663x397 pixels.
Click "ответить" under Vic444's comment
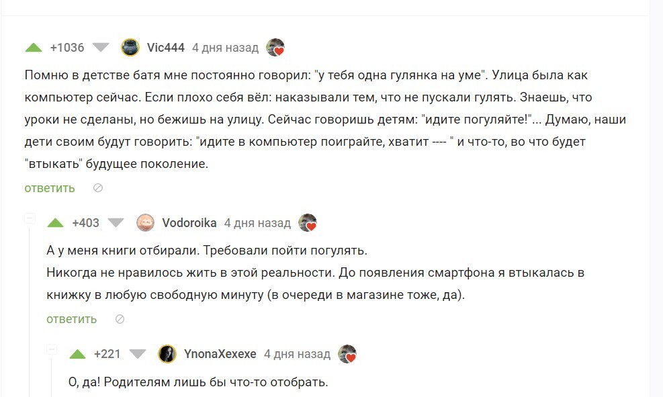tap(50, 188)
